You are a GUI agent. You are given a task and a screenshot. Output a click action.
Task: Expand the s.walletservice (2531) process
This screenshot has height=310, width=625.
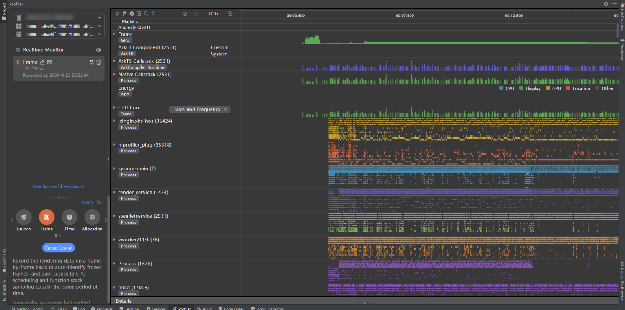[114, 216]
